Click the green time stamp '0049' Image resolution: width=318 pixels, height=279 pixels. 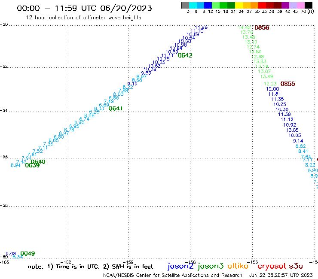28,254
